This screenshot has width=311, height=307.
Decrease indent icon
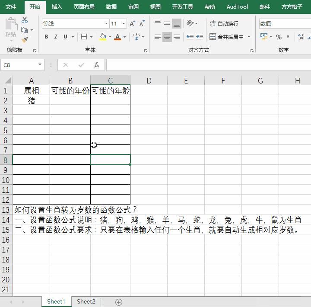click(190, 37)
